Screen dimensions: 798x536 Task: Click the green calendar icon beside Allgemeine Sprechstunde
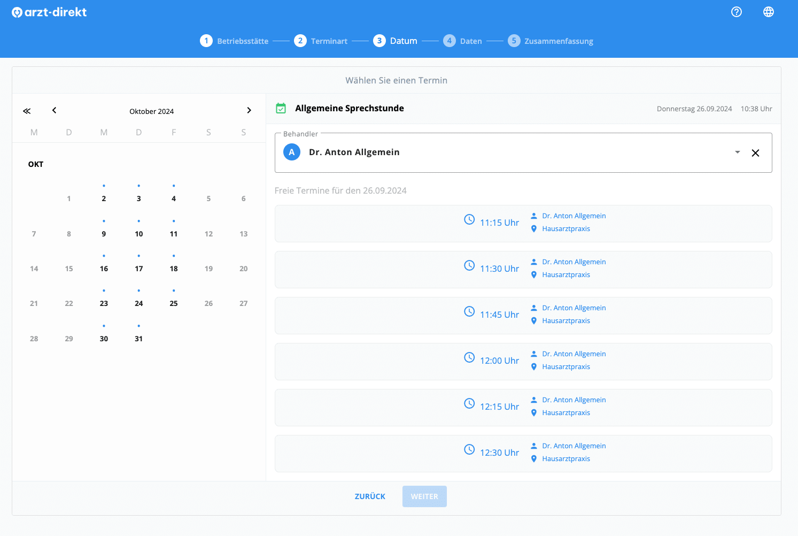(281, 108)
